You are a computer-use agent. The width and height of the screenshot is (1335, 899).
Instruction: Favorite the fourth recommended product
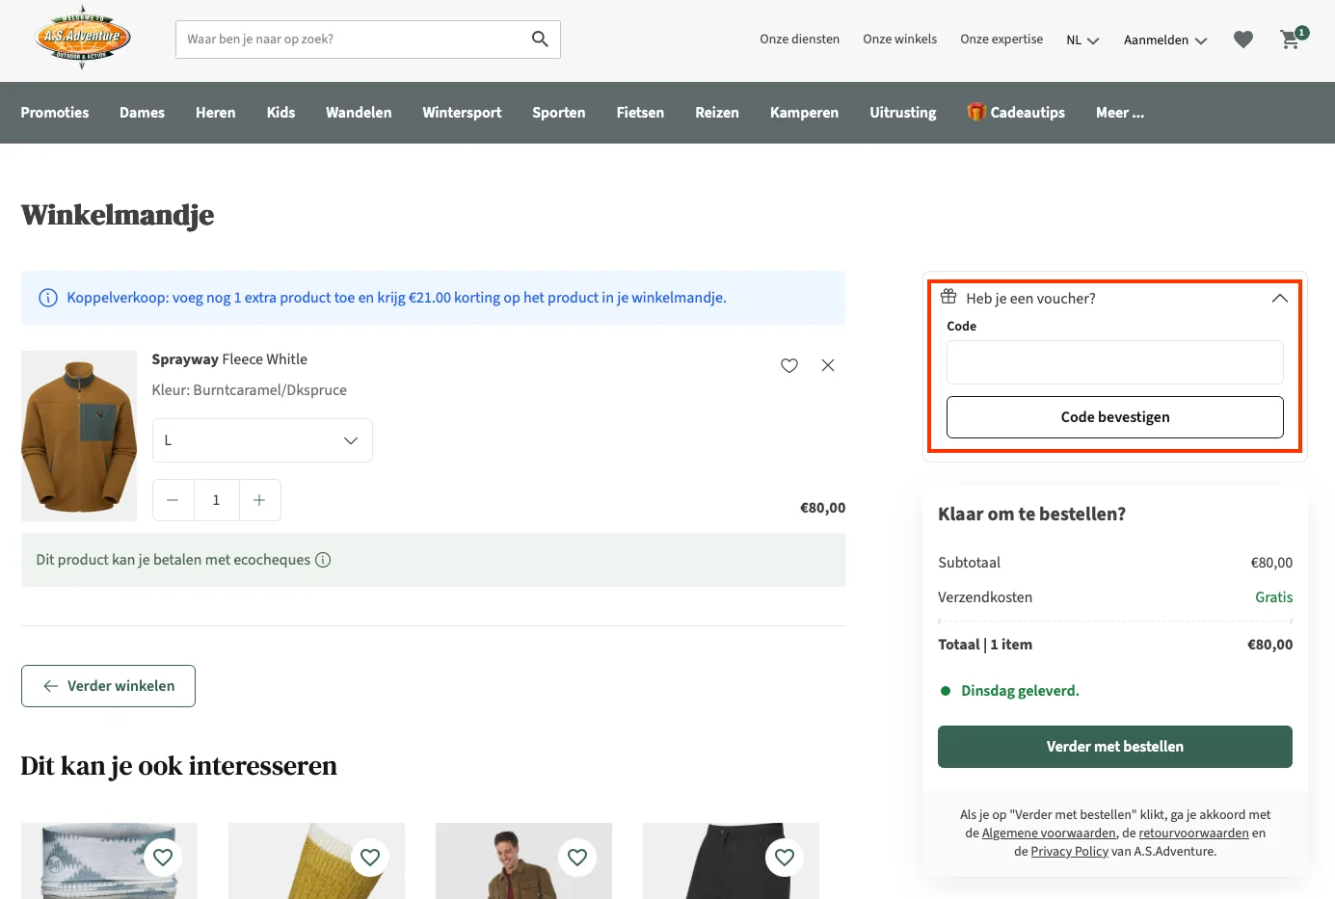pos(785,857)
